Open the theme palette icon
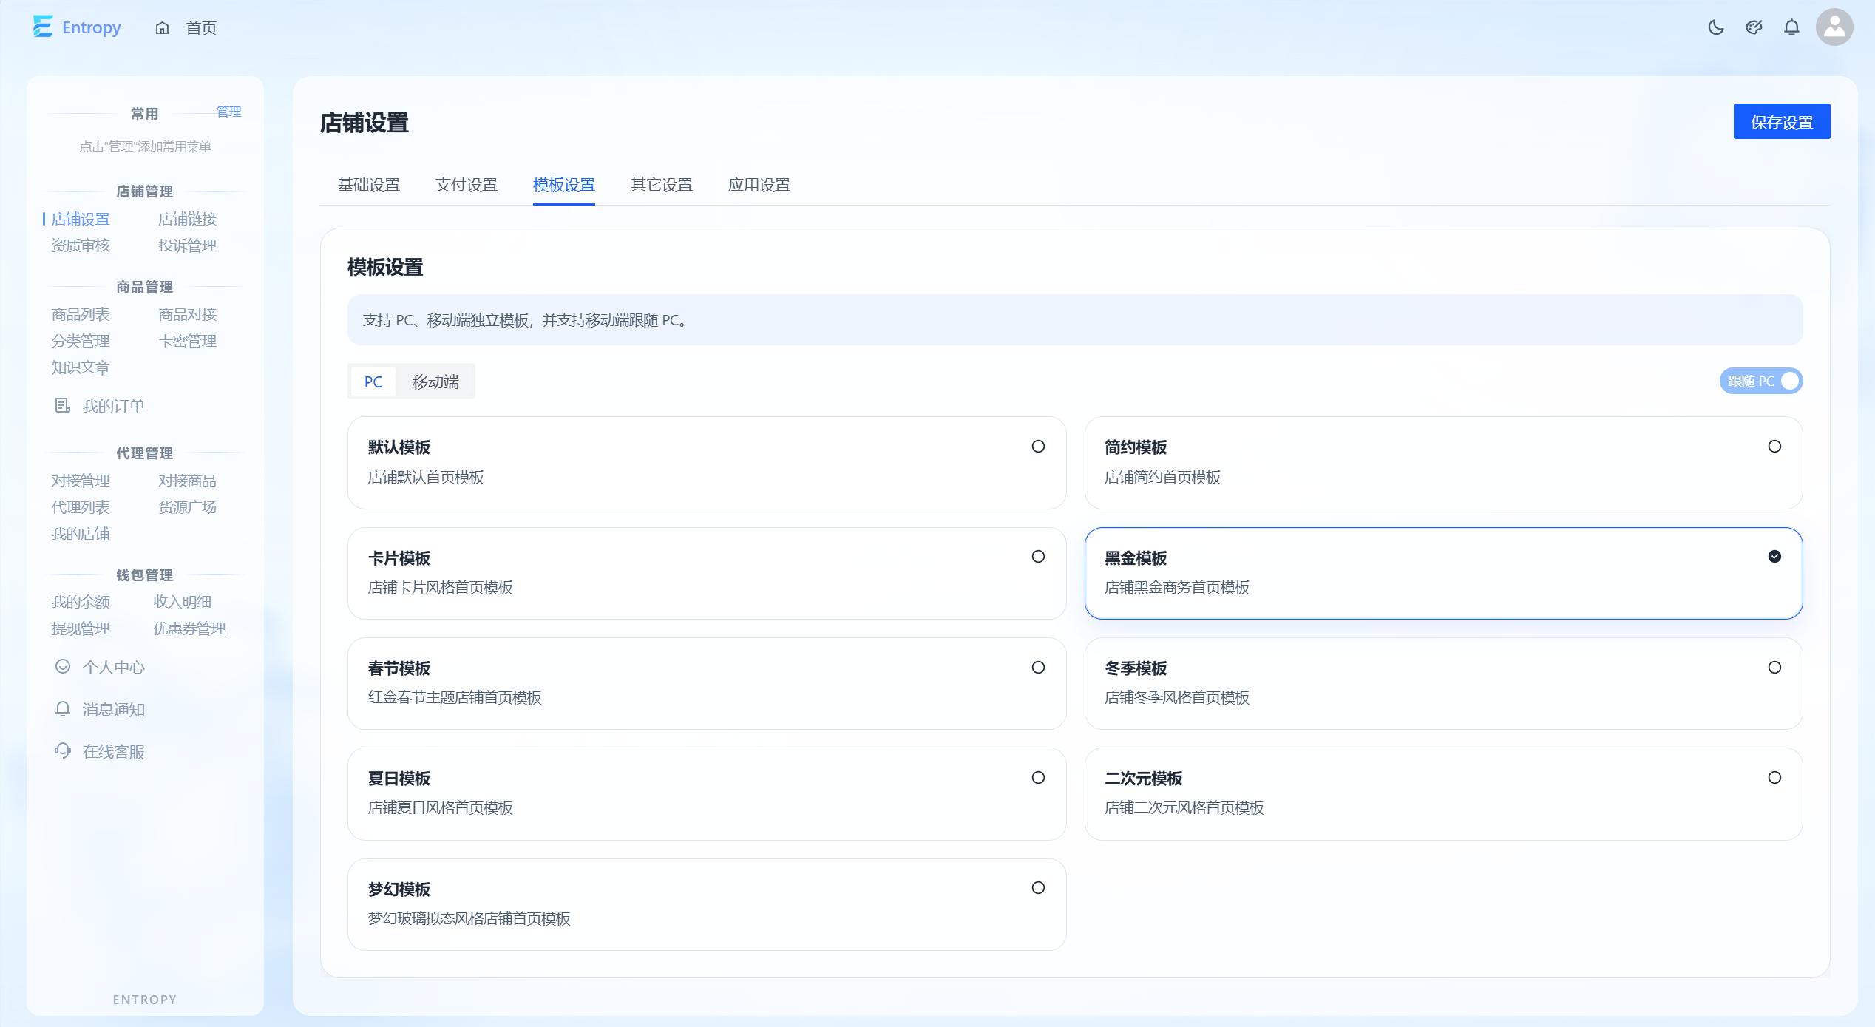 coord(1754,28)
